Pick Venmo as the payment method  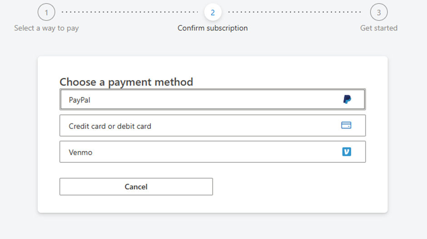[x=212, y=152]
